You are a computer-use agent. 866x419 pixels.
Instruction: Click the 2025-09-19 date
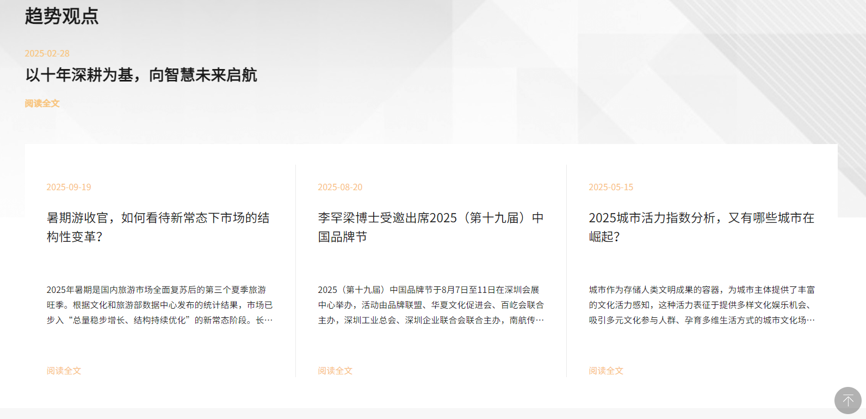[x=69, y=187]
